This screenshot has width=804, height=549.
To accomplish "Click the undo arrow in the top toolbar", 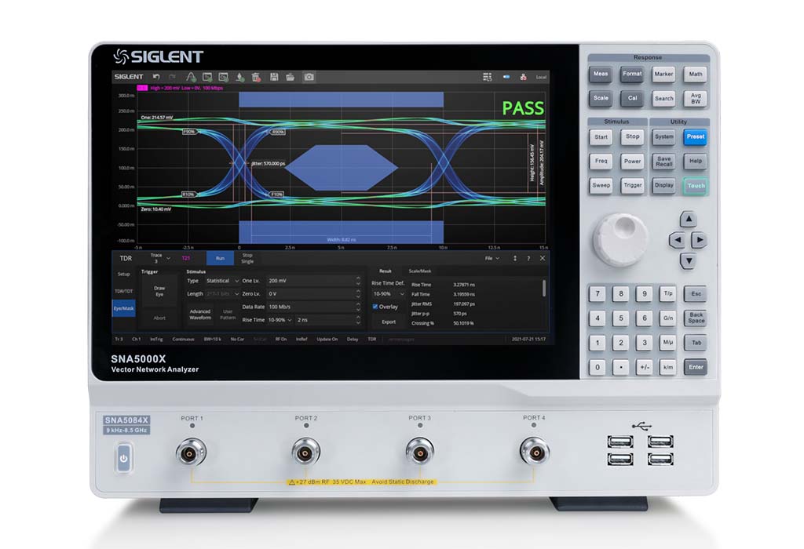I will 156,77.
